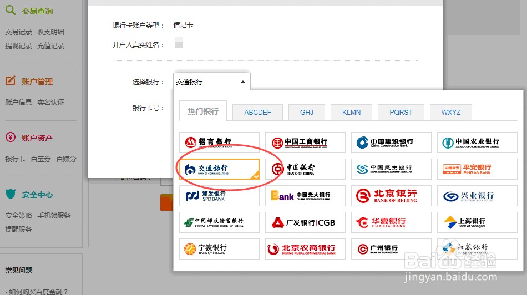Click the 账户资产 yen coin icon
The height and width of the screenshot is (295, 527).
point(11,137)
